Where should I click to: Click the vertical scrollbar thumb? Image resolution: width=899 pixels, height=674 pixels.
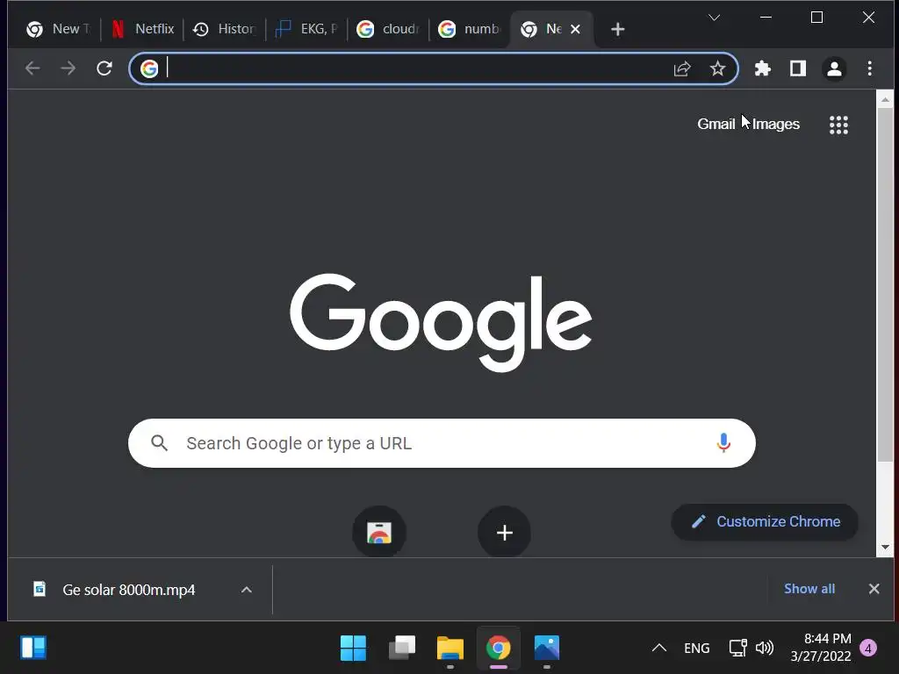(885, 283)
